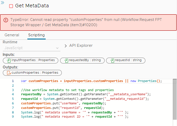Click the red square icon beside Get MetaData
This screenshot has width=177, height=126.
coord(11,6)
